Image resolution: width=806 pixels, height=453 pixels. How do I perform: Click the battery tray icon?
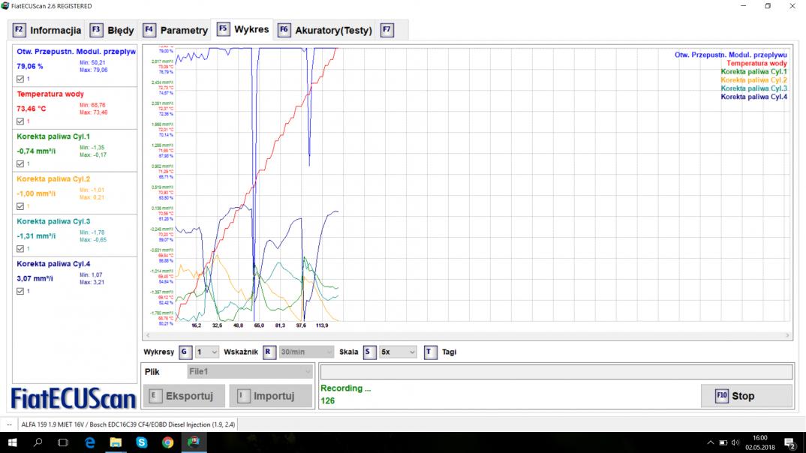723,442
